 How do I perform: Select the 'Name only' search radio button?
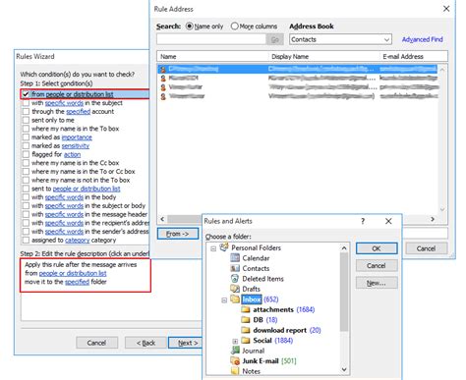190,27
